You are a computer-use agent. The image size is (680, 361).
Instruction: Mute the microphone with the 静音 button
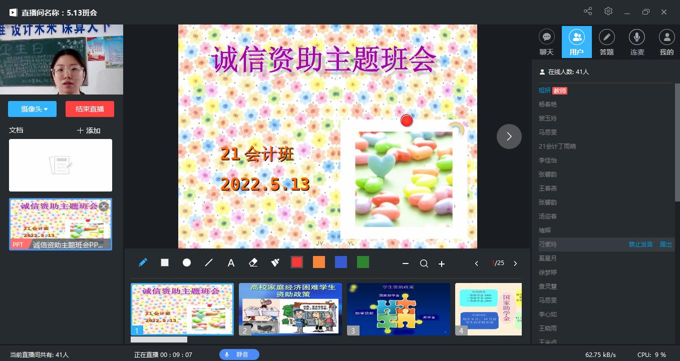click(239, 354)
